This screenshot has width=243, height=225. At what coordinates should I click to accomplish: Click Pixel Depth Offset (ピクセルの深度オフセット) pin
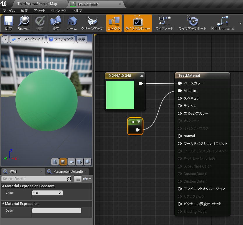pyautogui.click(x=180, y=204)
